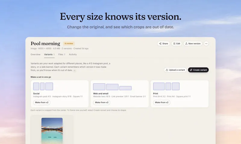Open the pool image variant thumbnail

[x=52, y=131]
